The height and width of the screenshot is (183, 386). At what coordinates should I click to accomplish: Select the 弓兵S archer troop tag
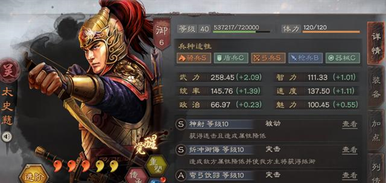[x=268, y=58]
